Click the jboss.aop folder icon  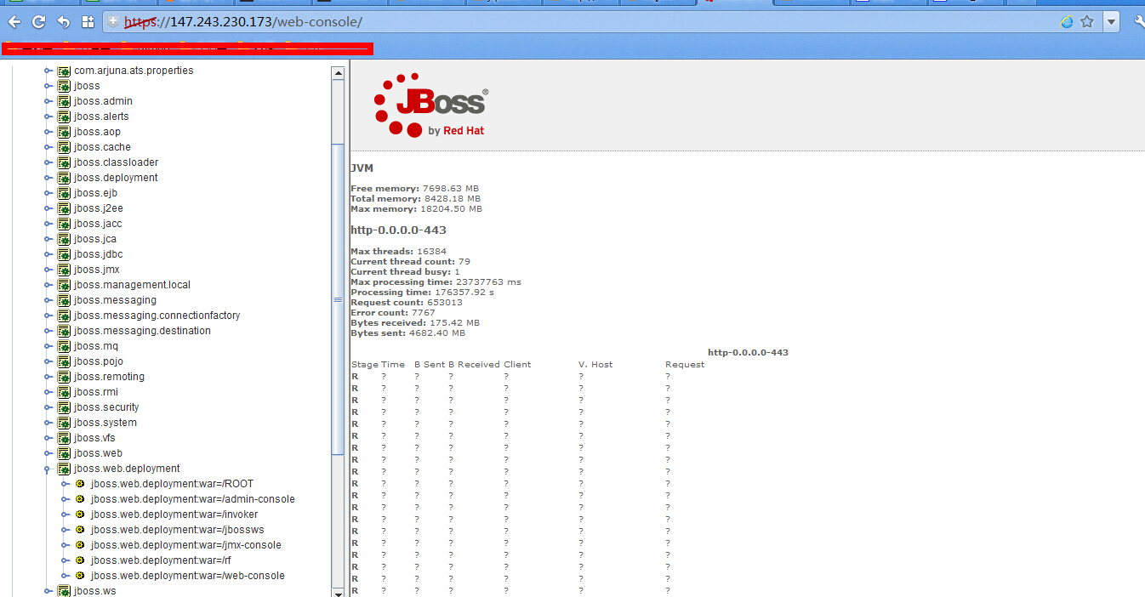pyautogui.click(x=64, y=132)
